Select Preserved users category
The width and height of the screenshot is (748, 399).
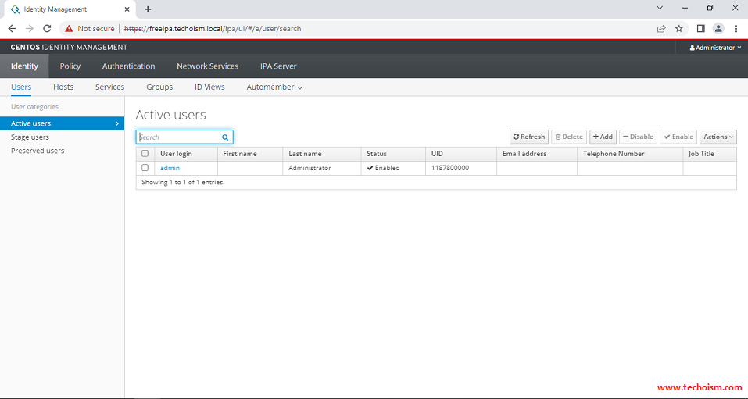click(x=38, y=151)
